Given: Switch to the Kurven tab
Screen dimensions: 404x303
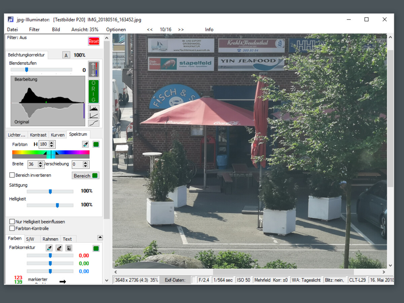Looking at the screenshot, I should [58, 135].
